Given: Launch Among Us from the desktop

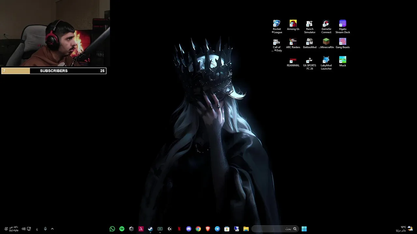Looking at the screenshot, I should (x=293, y=25).
